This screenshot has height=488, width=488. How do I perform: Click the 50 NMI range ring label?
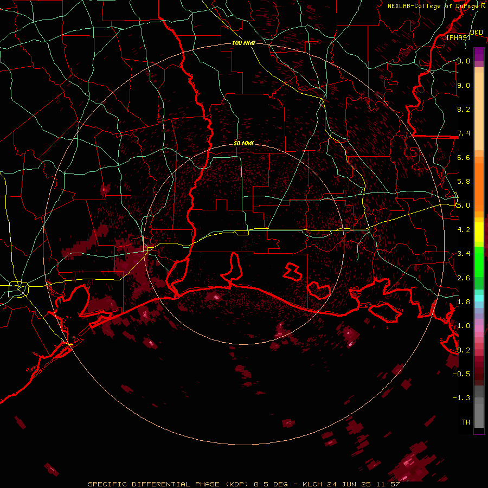point(243,143)
